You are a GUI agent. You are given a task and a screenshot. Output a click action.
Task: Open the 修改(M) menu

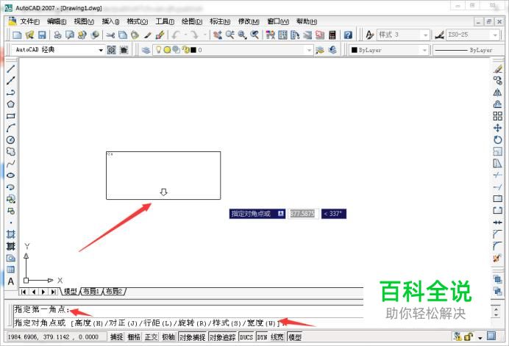point(249,21)
